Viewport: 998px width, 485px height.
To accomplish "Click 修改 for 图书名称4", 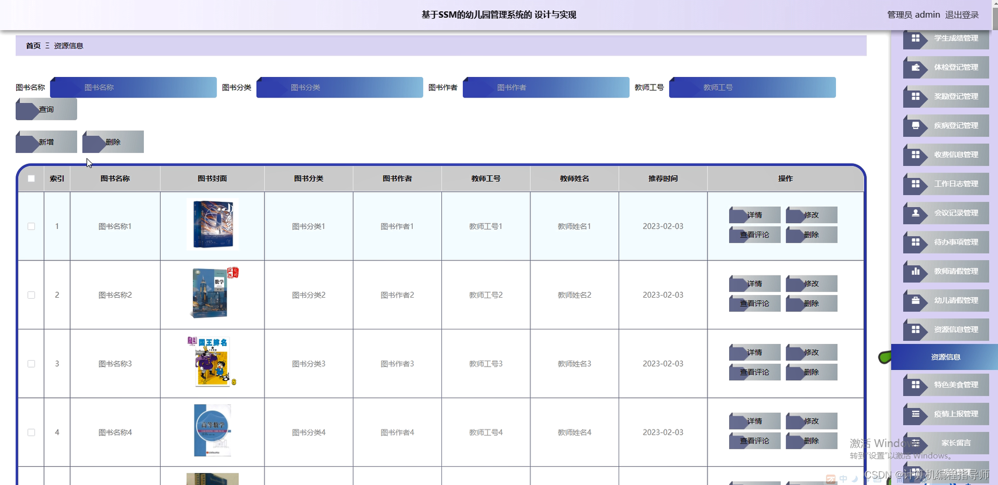I will 812,421.
